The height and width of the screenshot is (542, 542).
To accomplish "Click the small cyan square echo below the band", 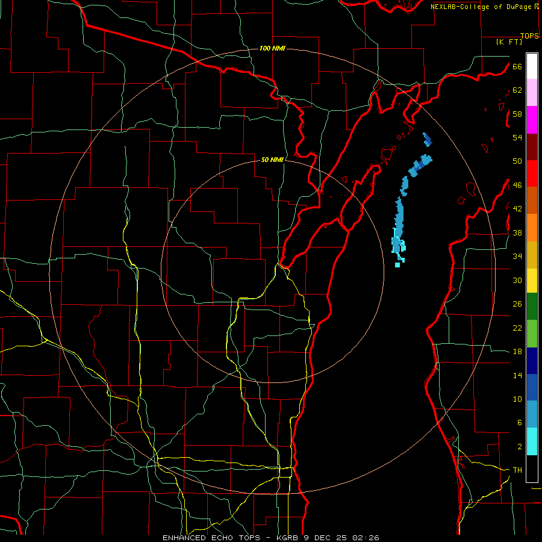I will click(x=397, y=265).
